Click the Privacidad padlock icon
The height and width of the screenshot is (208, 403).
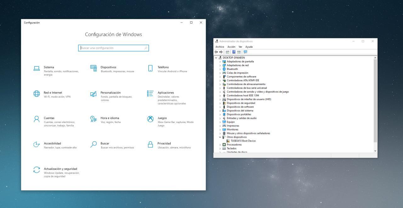pyautogui.click(x=150, y=145)
